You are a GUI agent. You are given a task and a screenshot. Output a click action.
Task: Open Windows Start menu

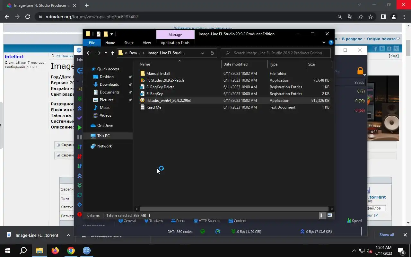pos(8,251)
